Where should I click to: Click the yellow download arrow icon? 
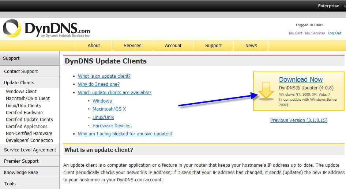(x=266, y=91)
